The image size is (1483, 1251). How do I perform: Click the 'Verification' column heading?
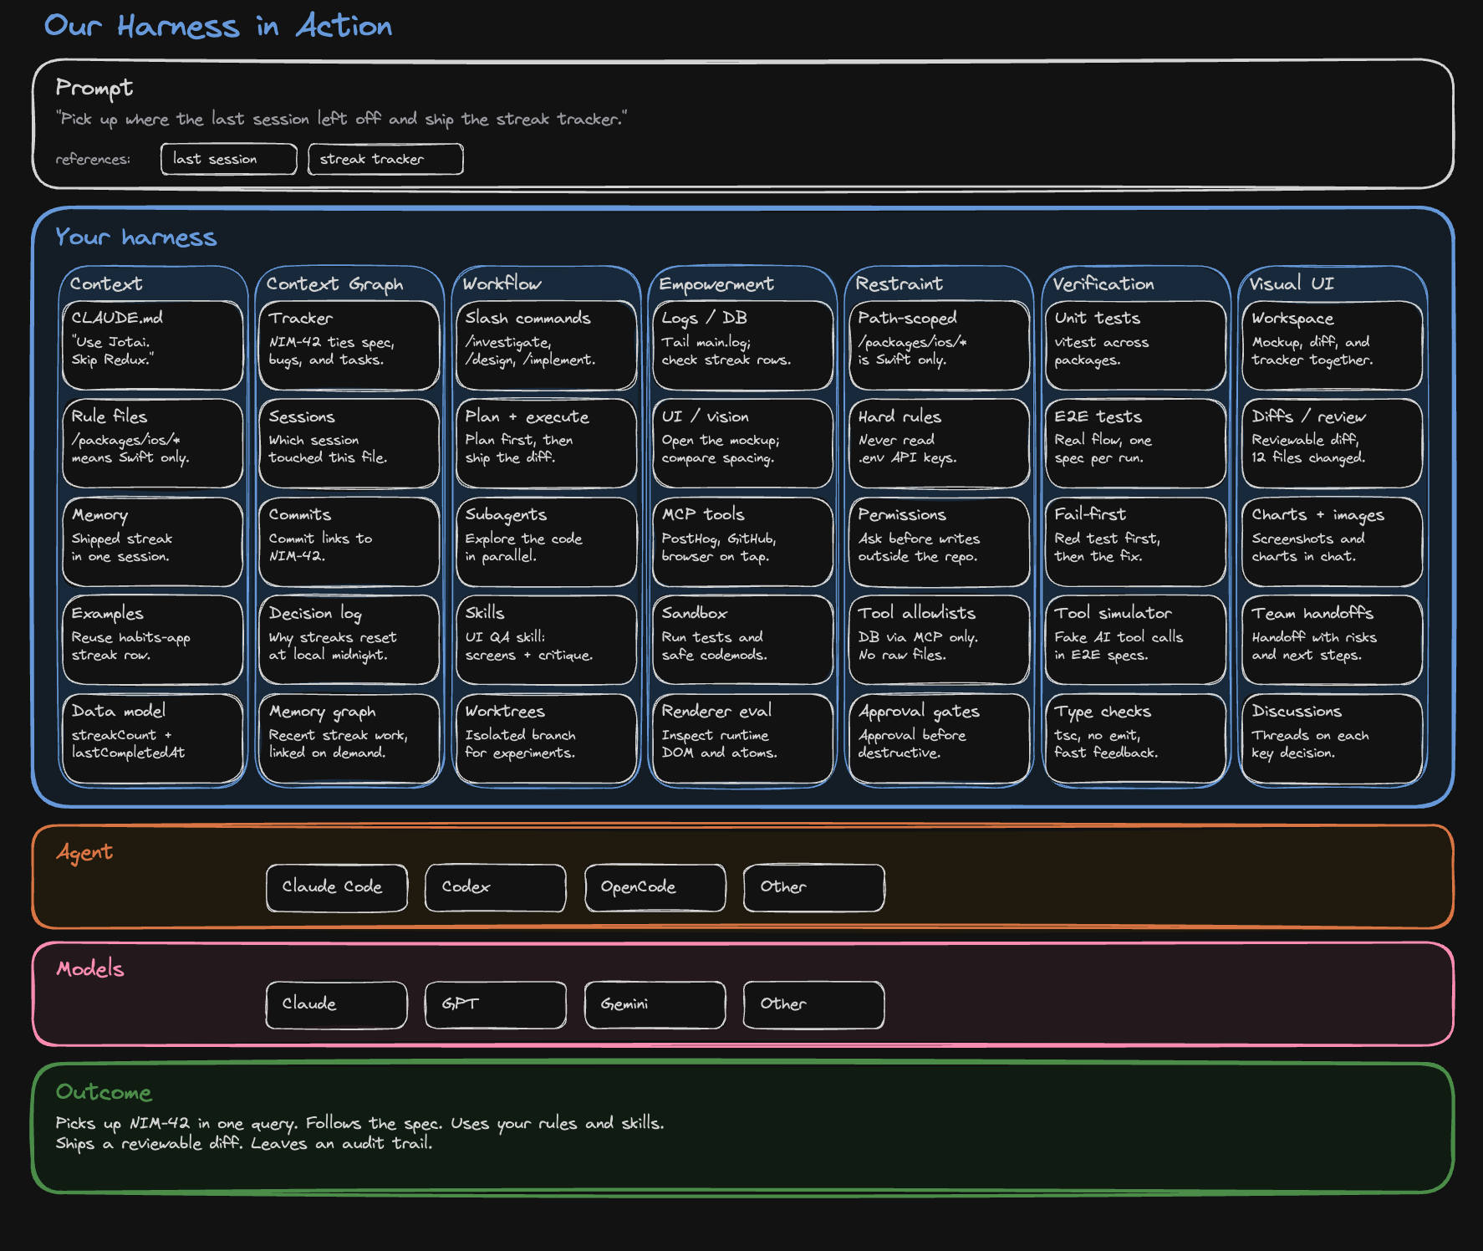[x=1103, y=283]
